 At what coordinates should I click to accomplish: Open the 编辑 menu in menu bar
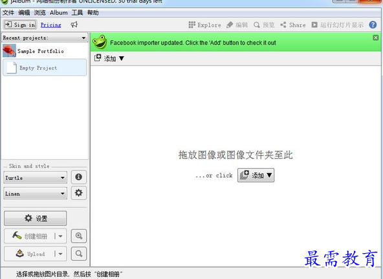pyautogui.click(x=24, y=12)
